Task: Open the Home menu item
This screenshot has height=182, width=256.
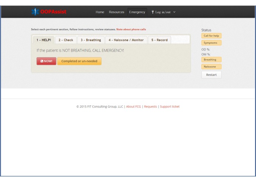Action: click(x=100, y=12)
